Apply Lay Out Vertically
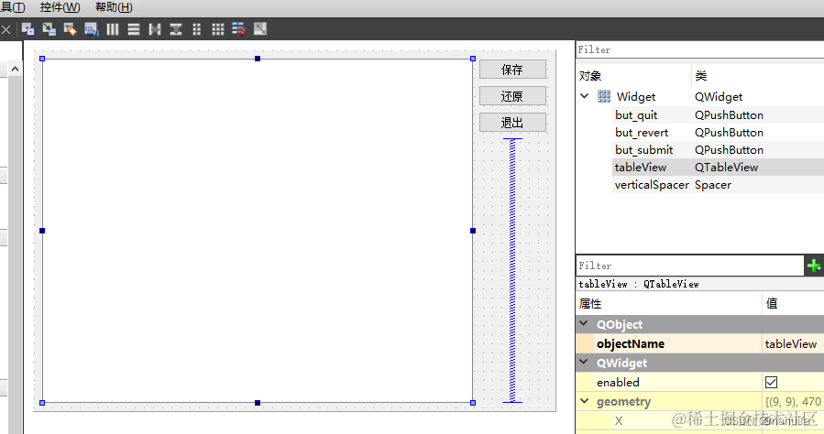This screenshot has width=824, height=434. coord(134,29)
